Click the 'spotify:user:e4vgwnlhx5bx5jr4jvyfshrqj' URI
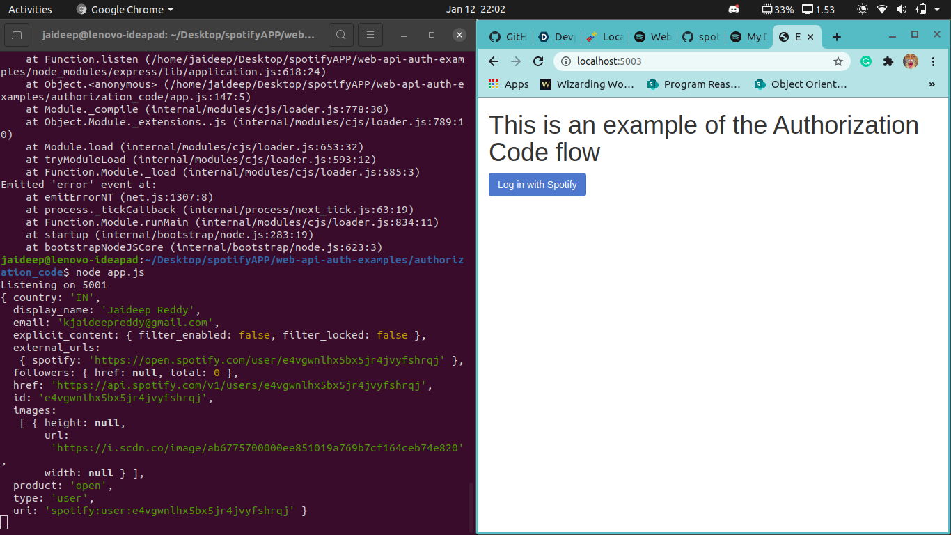 (x=170, y=511)
